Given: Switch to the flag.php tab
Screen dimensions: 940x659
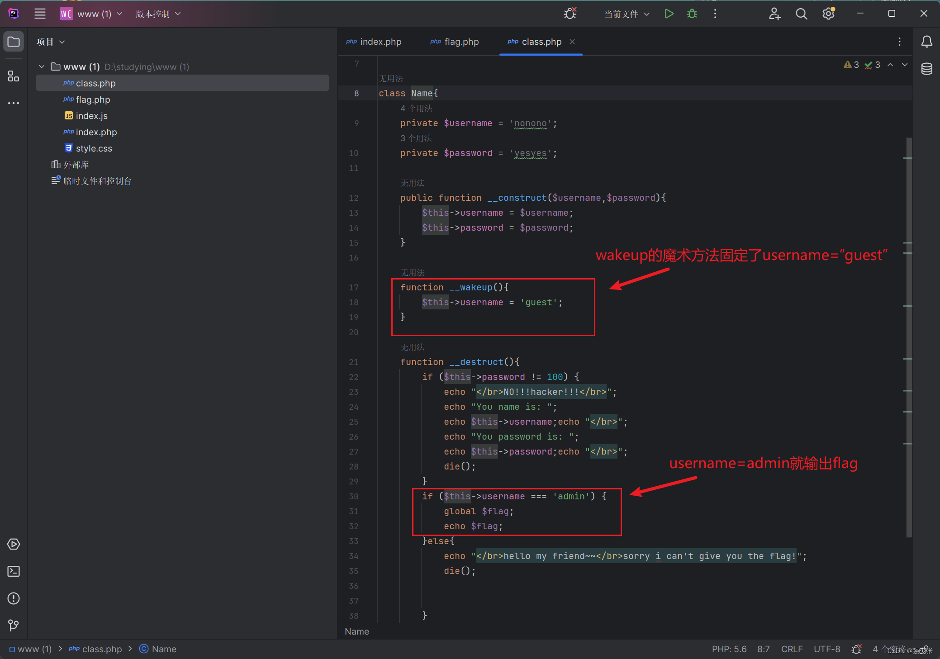Looking at the screenshot, I should coord(454,42).
